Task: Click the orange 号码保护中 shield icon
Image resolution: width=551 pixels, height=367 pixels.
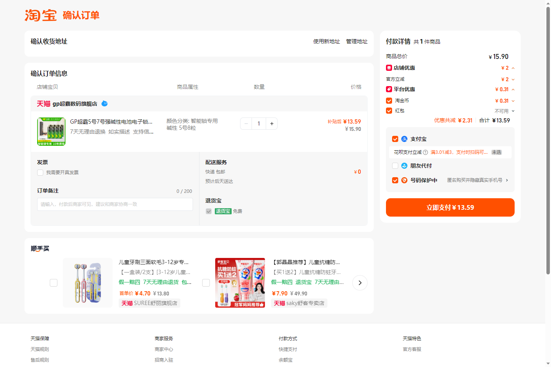Action: (404, 180)
